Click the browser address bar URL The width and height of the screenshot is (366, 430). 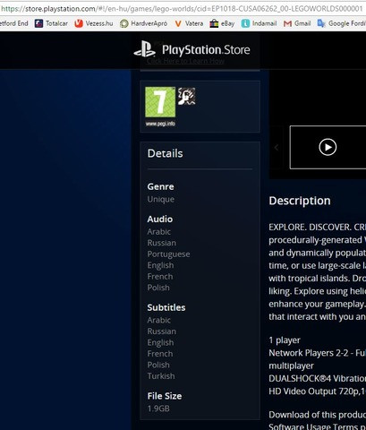pyautogui.click(x=182, y=8)
